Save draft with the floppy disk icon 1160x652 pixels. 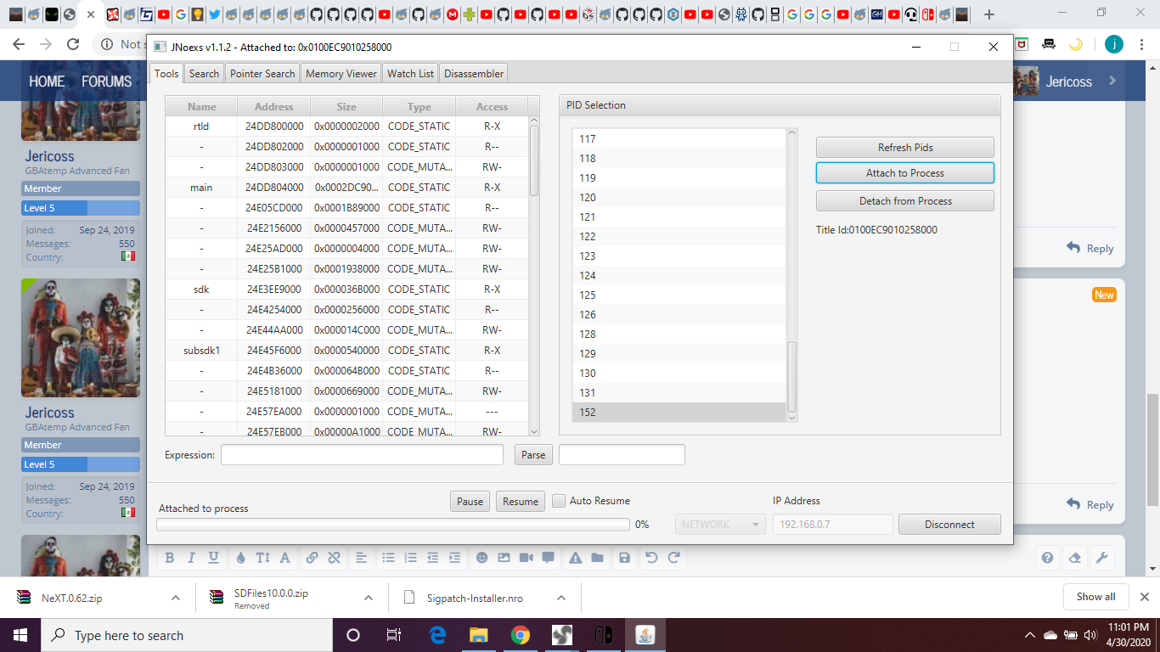(624, 558)
